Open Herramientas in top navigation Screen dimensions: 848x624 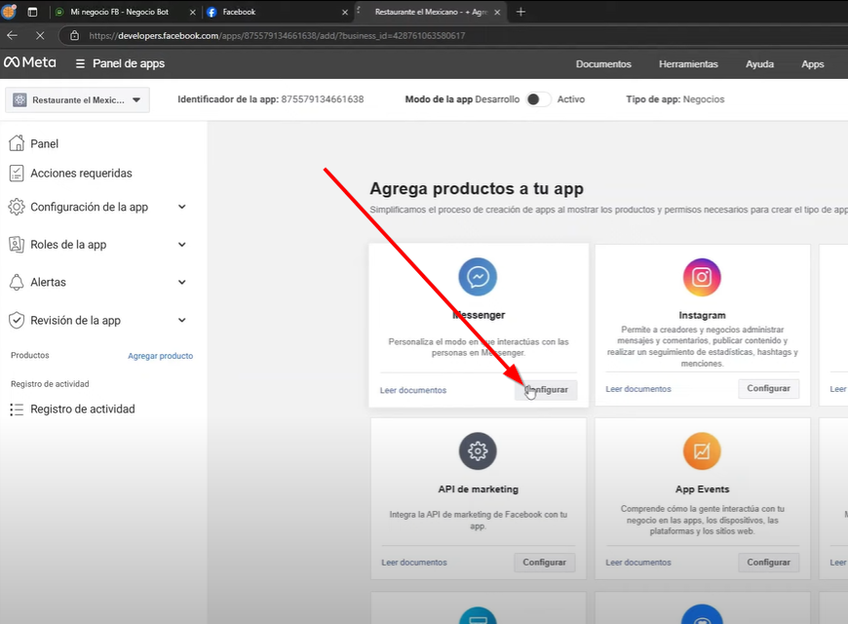point(688,63)
